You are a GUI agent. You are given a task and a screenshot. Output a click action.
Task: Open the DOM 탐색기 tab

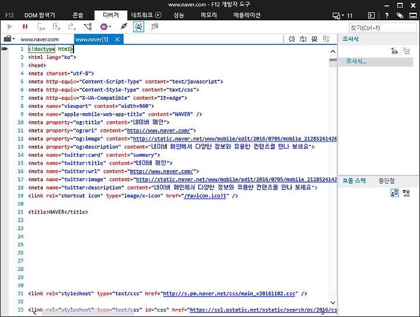click(40, 15)
